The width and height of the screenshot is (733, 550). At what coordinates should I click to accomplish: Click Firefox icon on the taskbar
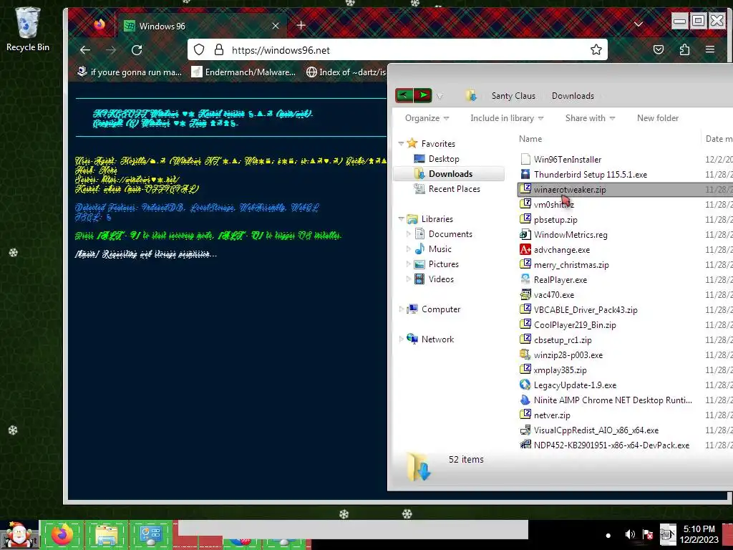pyautogui.click(x=62, y=535)
